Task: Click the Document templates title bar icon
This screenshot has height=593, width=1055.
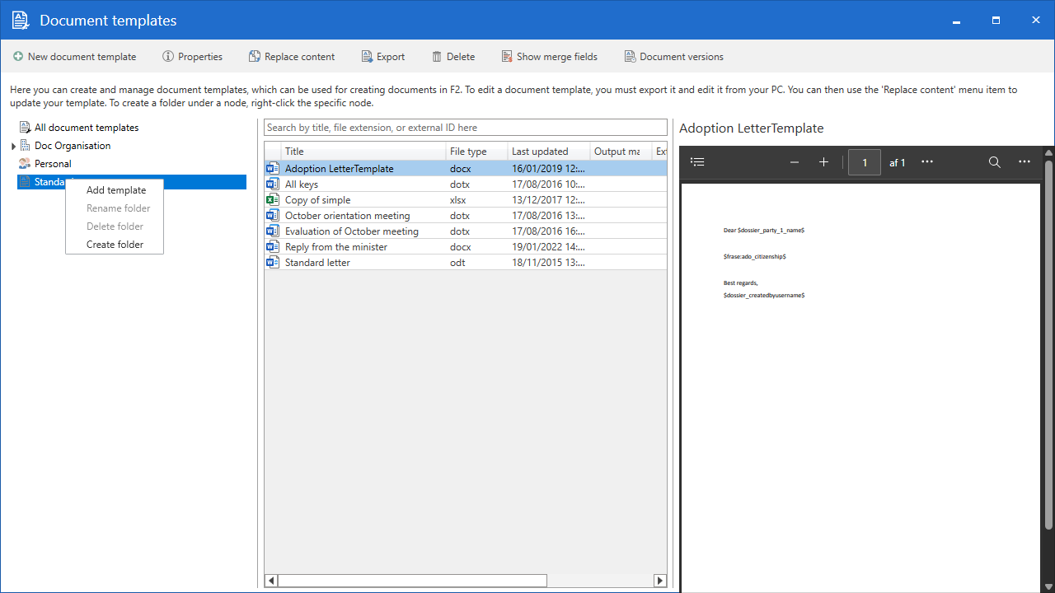Action: coord(20,20)
